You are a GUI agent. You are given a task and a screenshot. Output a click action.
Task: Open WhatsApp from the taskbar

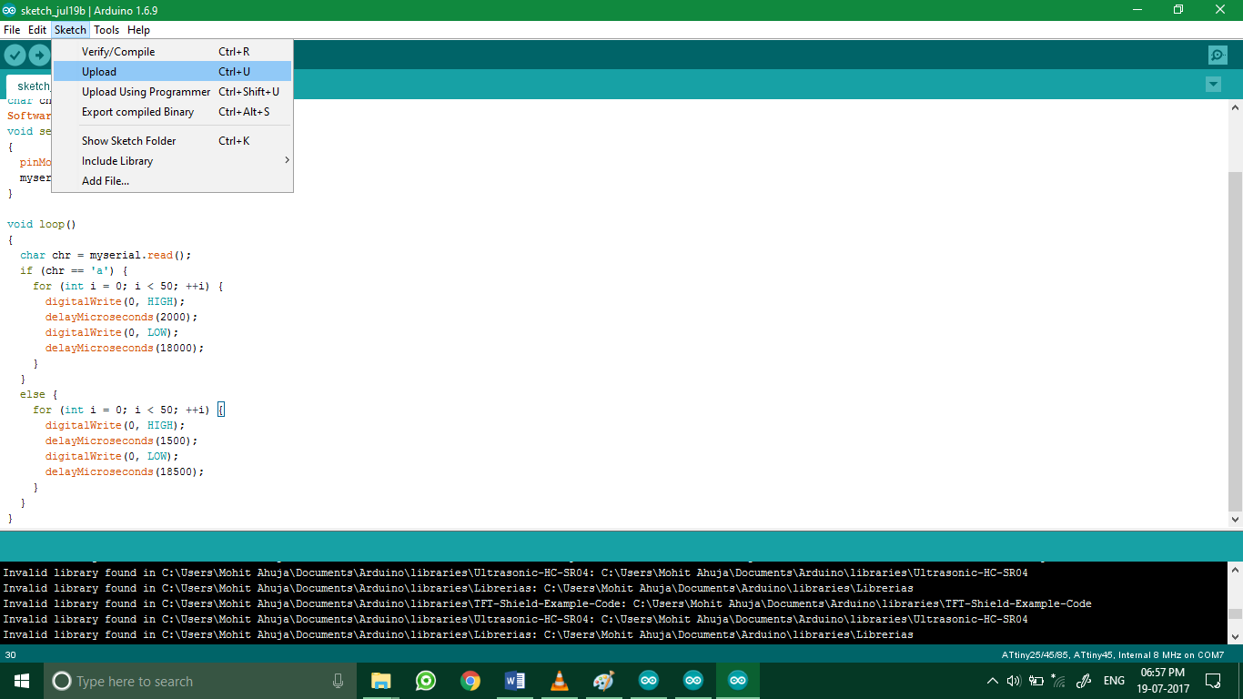coord(425,681)
